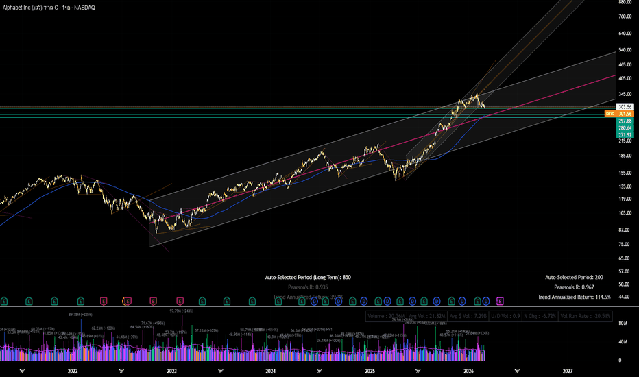Viewport: 639px width, 377px height.
Task: Open the Alphabet Inc symbol title
Action: pos(49,8)
